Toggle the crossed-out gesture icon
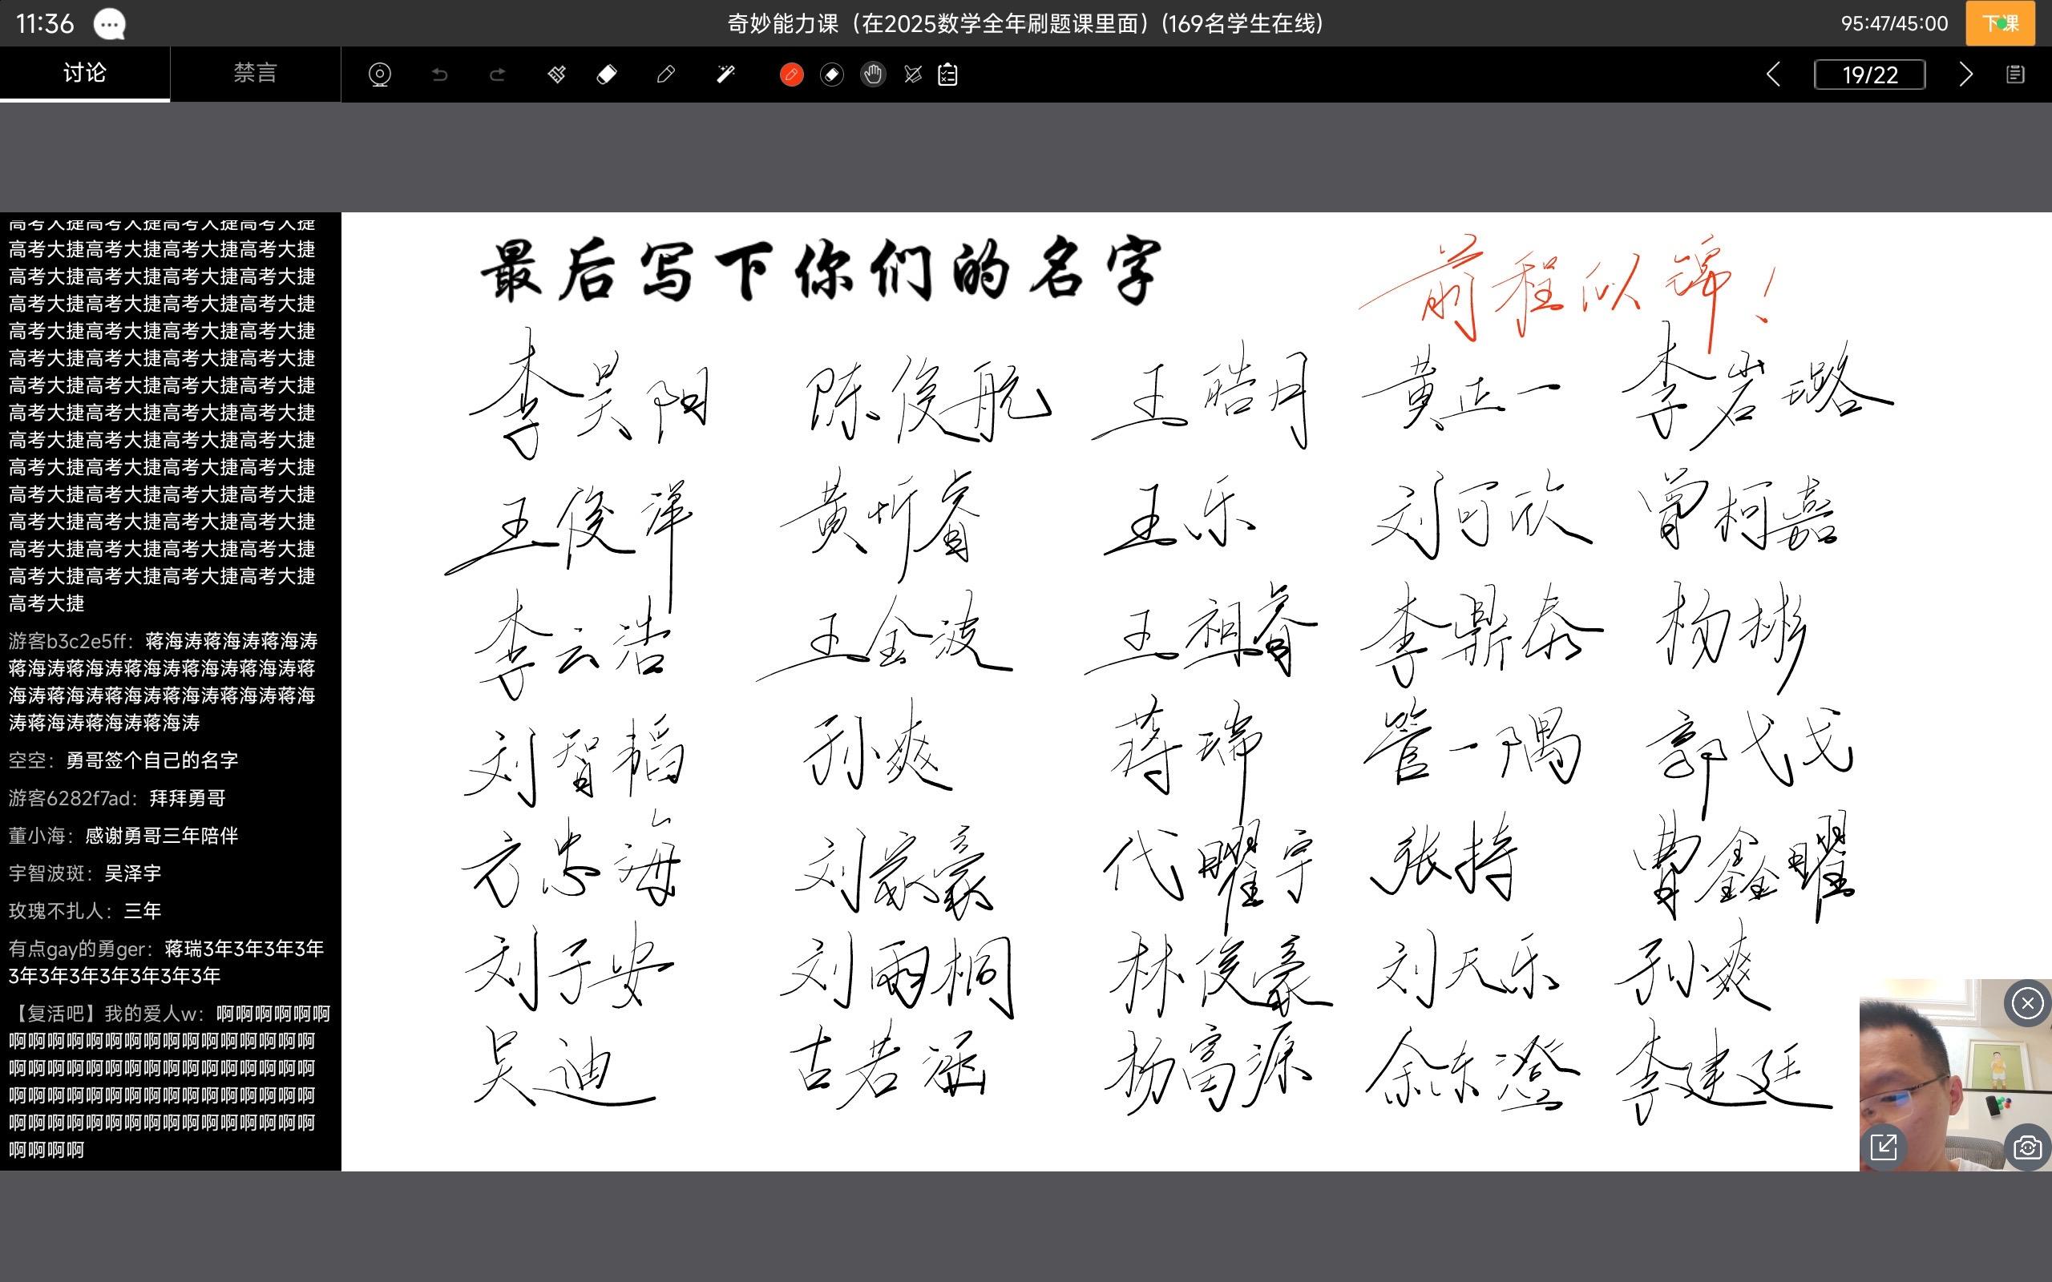 click(912, 75)
